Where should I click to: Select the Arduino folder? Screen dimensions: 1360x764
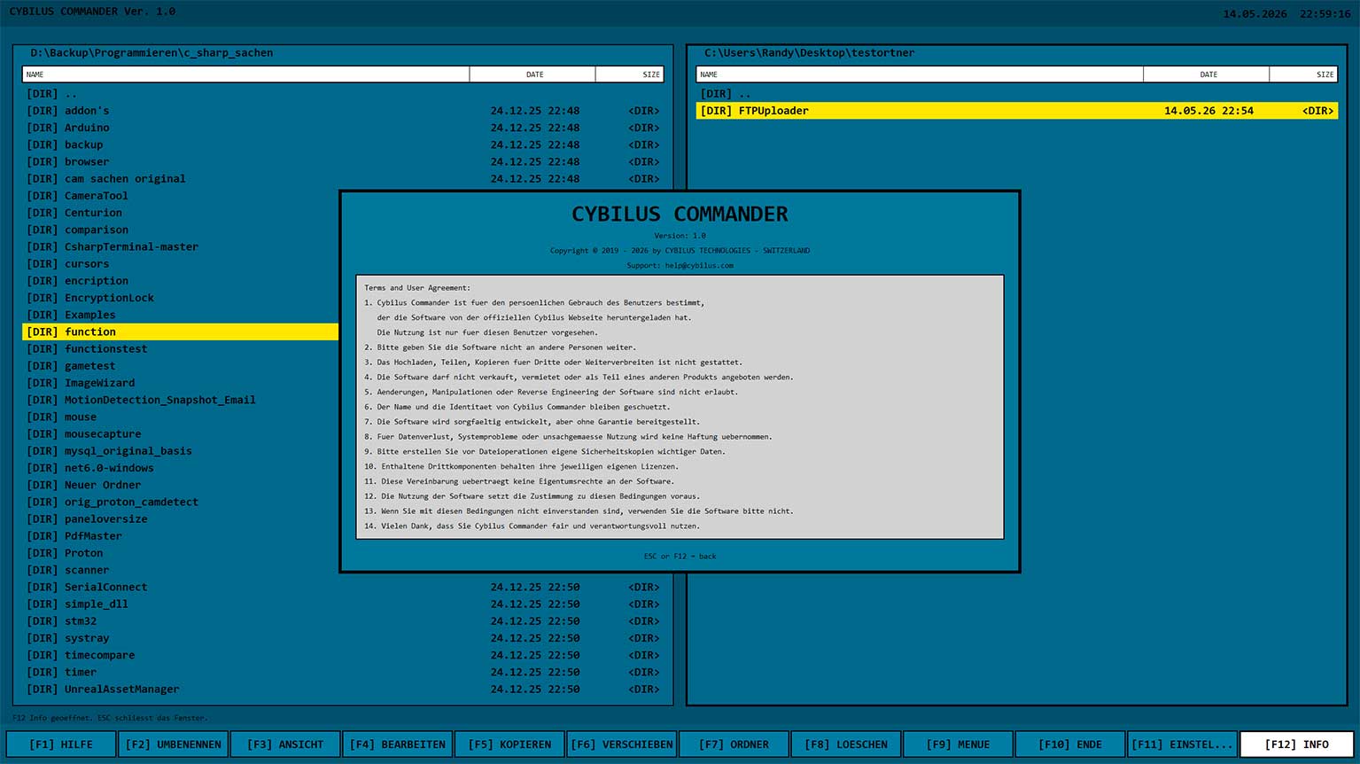point(343,128)
